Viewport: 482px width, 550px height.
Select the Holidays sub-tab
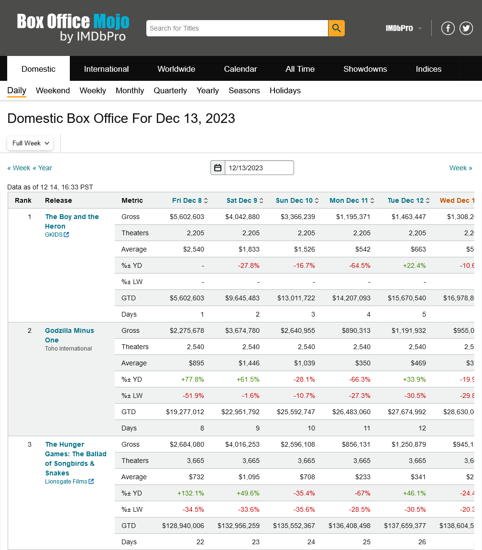coord(285,90)
